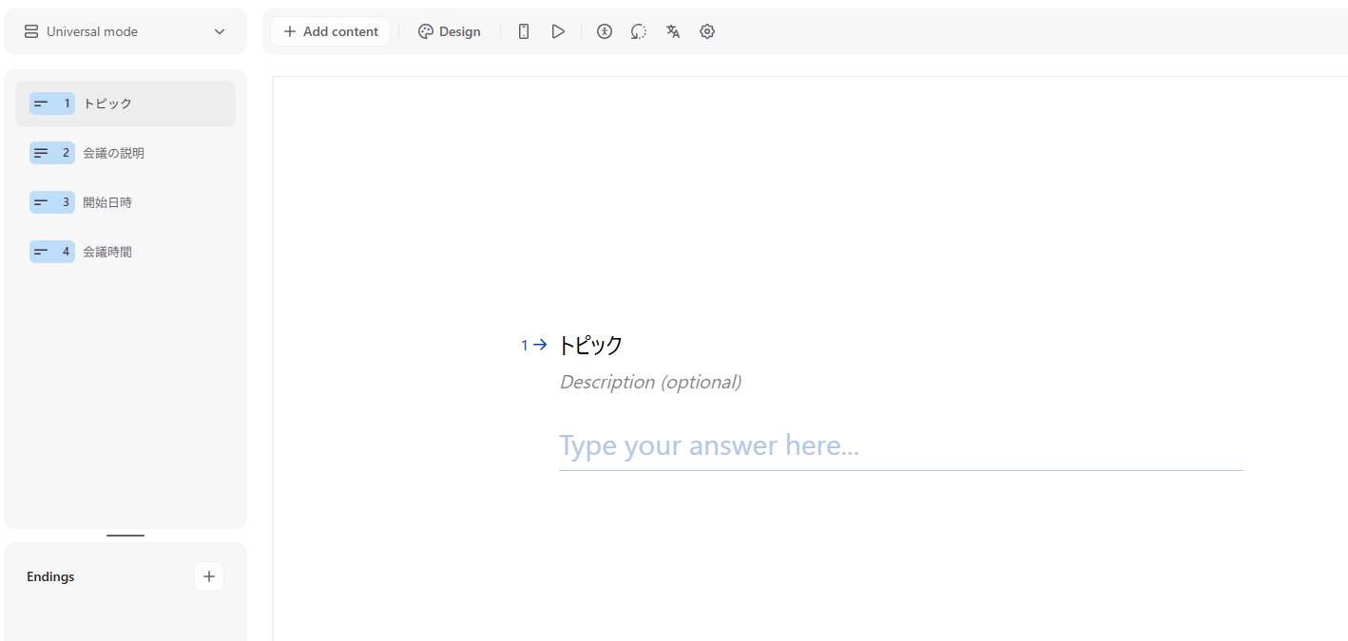1348x641 pixels.
Task: Click the chevron arrow in the Universal mode selector
Action: point(220,31)
